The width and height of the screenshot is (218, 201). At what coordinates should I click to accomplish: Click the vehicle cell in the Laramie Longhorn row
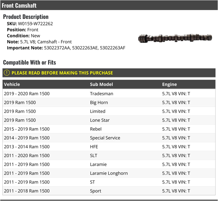27,173
